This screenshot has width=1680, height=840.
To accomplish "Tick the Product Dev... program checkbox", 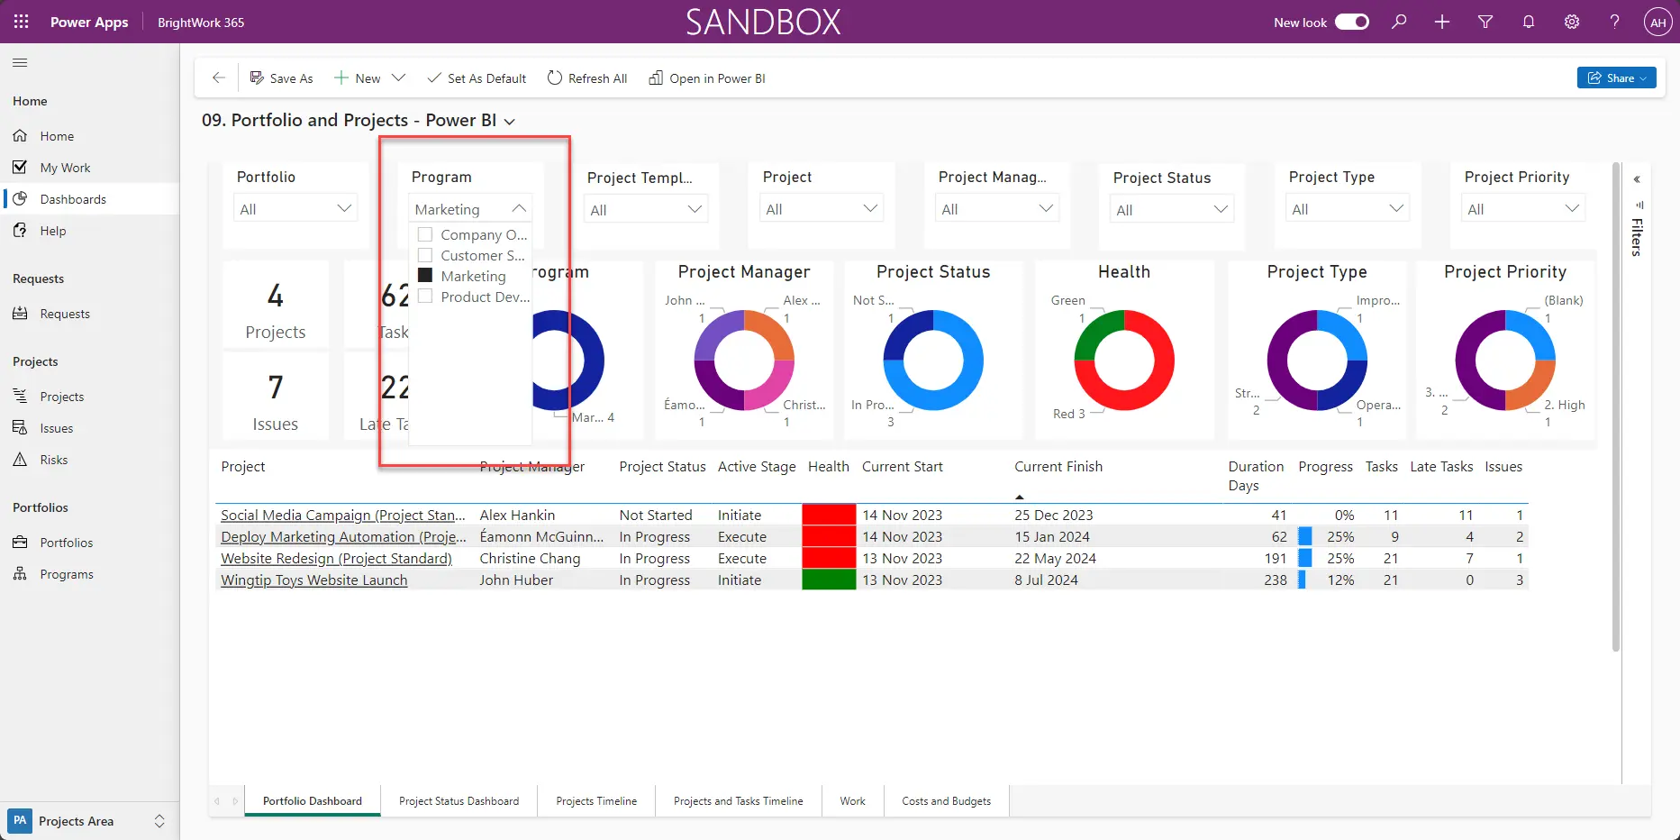I will coord(425,297).
